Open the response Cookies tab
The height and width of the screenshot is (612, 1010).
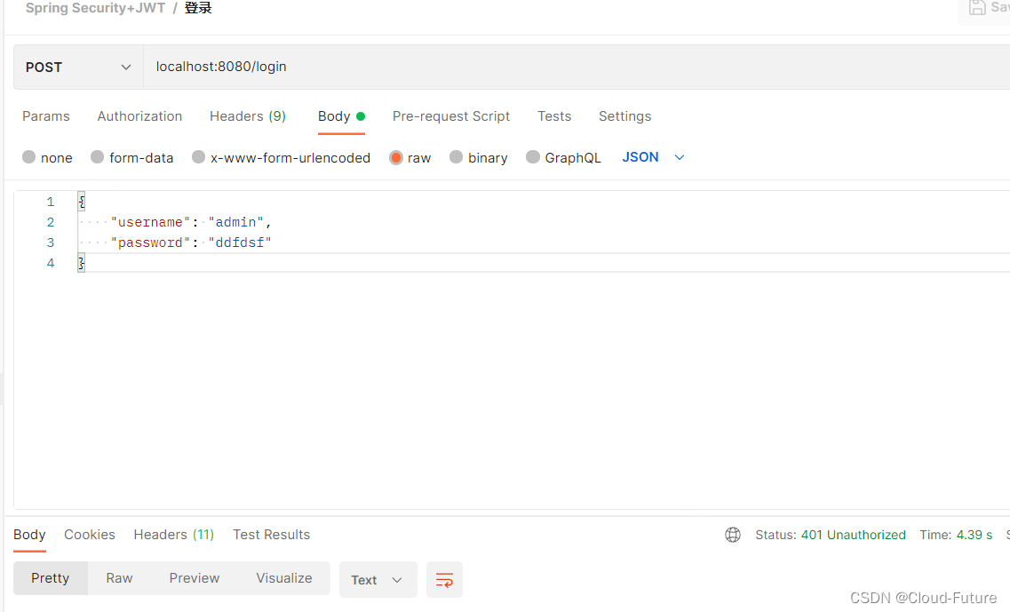click(90, 535)
